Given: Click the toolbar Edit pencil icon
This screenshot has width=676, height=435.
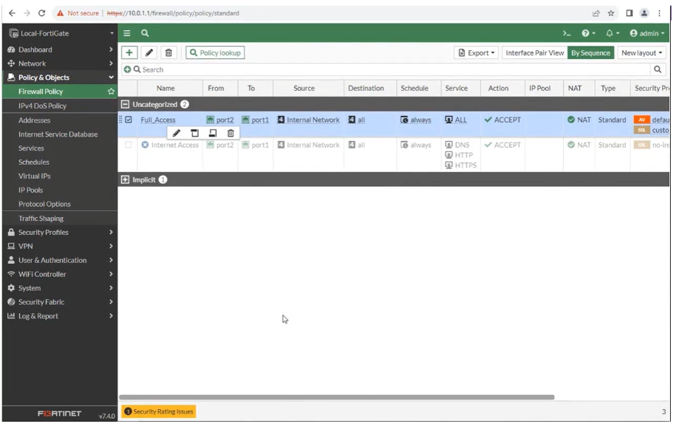Looking at the screenshot, I should (149, 52).
